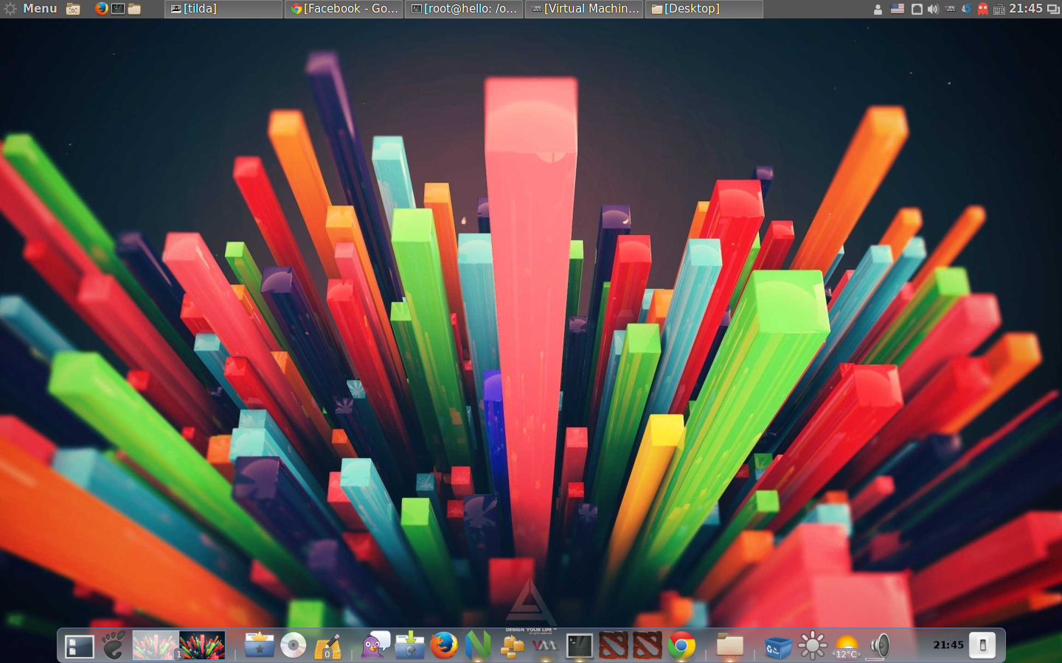Open the downloads folder icon in dock

coord(410,645)
